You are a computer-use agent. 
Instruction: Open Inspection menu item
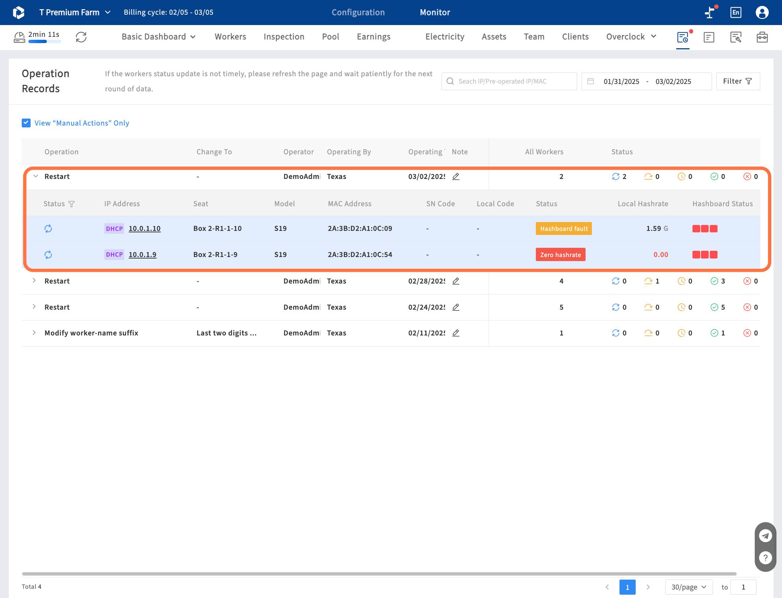coord(284,37)
